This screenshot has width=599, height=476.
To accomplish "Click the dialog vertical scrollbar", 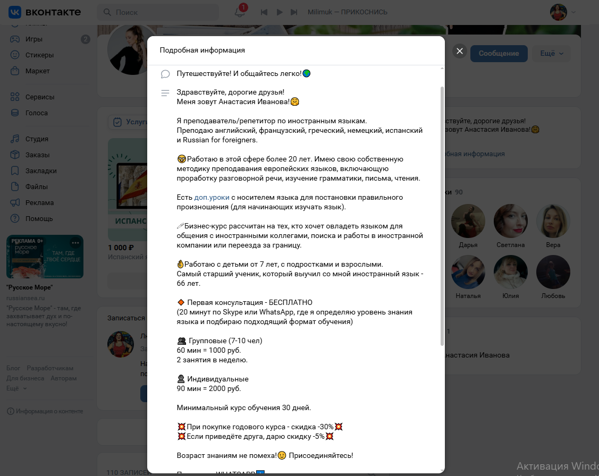I will (442, 216).
